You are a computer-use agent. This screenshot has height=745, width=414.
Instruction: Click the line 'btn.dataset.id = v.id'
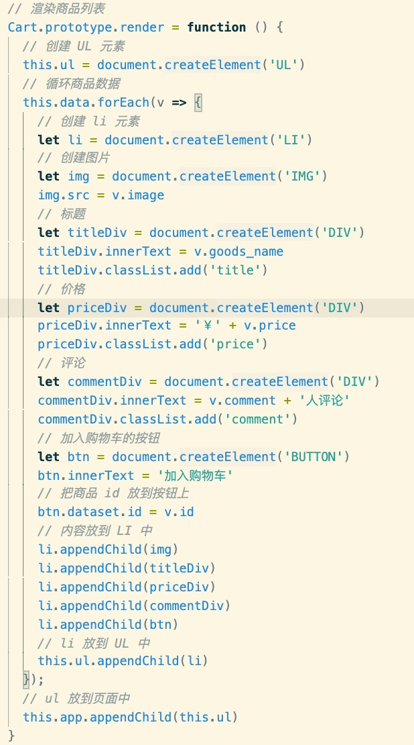[116, 512]
